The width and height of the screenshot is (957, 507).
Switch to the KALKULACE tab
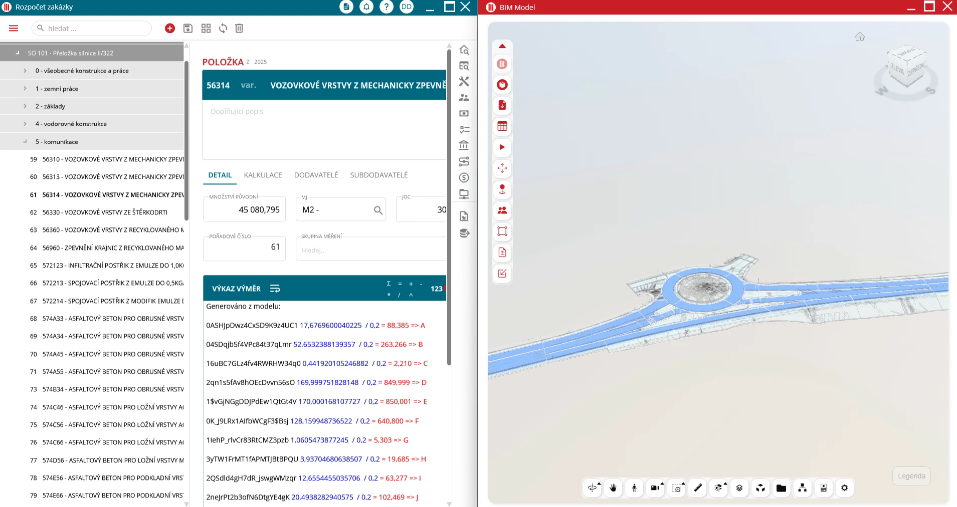[x=263, y=175]
